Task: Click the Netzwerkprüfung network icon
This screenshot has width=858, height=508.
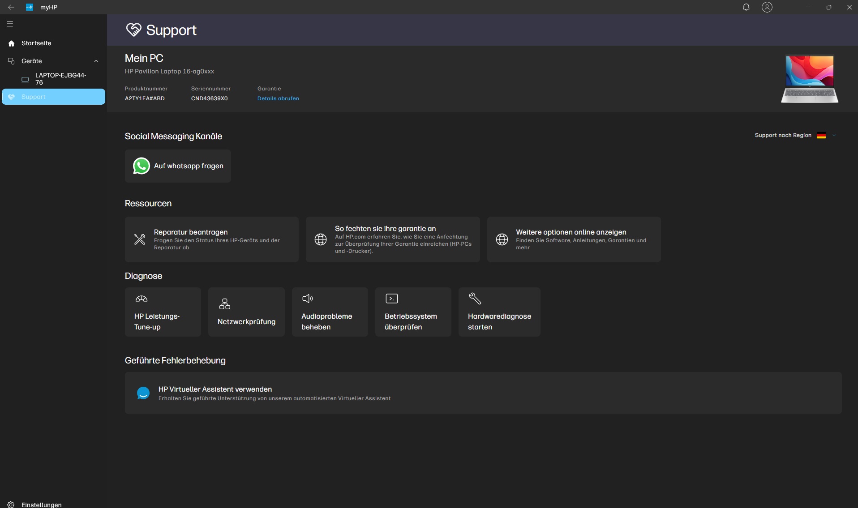Action: click(225, 304)
